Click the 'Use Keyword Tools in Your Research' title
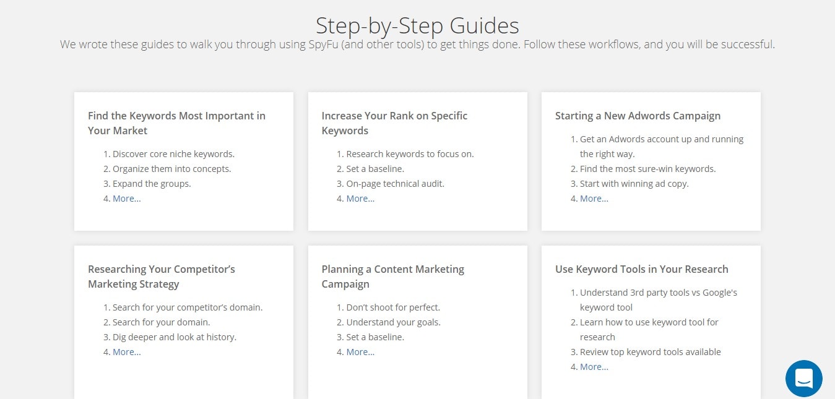The height and width of the screenshot is (399, 835). click(x=642, y=269)
